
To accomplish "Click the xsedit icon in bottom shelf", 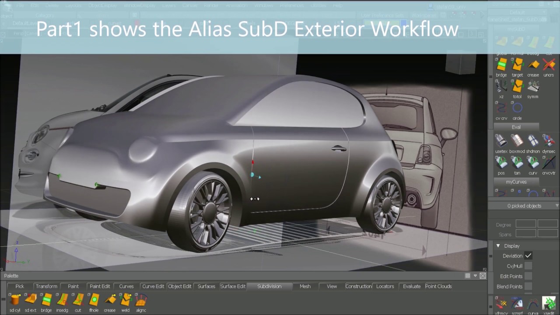I will pyautogui.click(x=549, y=303).
